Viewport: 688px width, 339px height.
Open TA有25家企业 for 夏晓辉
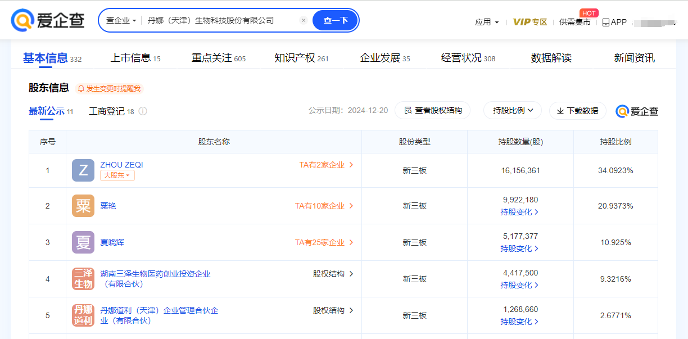[x=324, y=242]
